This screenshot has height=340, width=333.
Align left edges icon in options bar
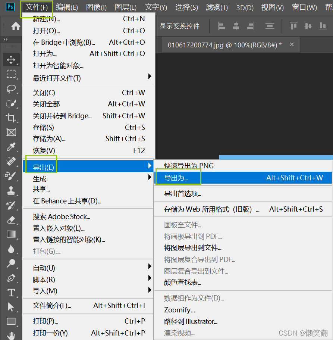pos(221,26)
